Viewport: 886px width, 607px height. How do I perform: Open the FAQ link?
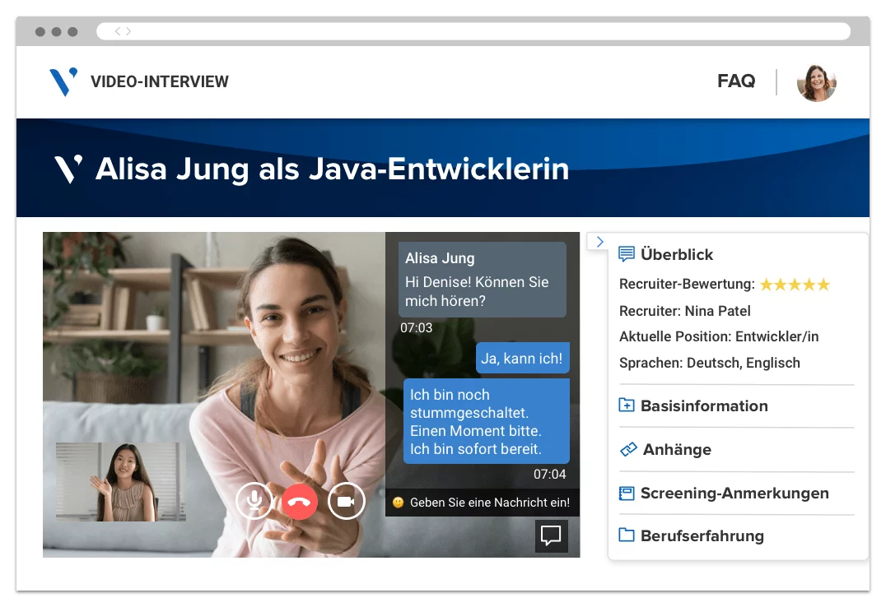pos(735,81)
